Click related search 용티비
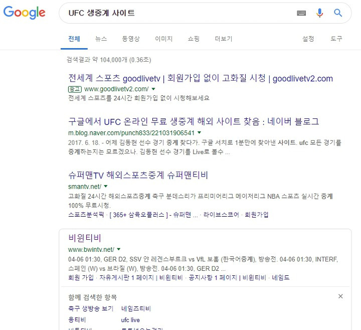The image size is (361, 330). coord(77,319)
